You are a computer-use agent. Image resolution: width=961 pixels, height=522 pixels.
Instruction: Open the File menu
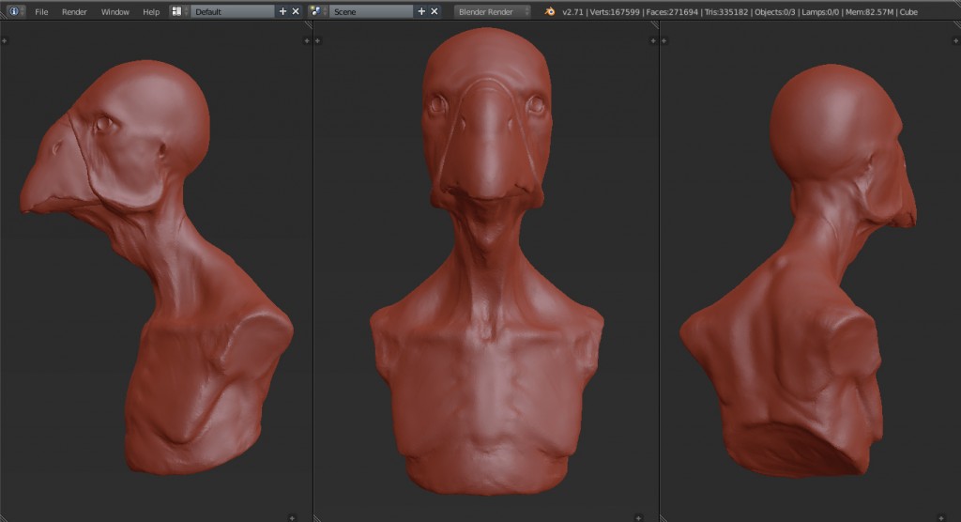coord(41,11)
